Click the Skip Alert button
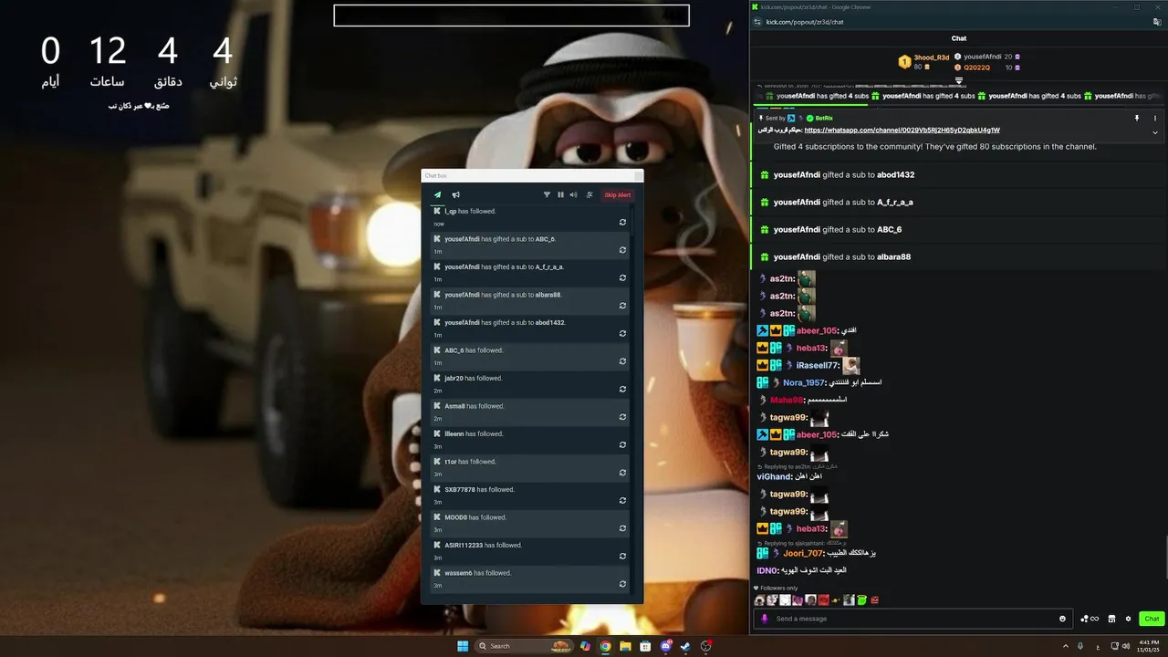This screenshot has width=1168, height=657. [x=618, y=194]
